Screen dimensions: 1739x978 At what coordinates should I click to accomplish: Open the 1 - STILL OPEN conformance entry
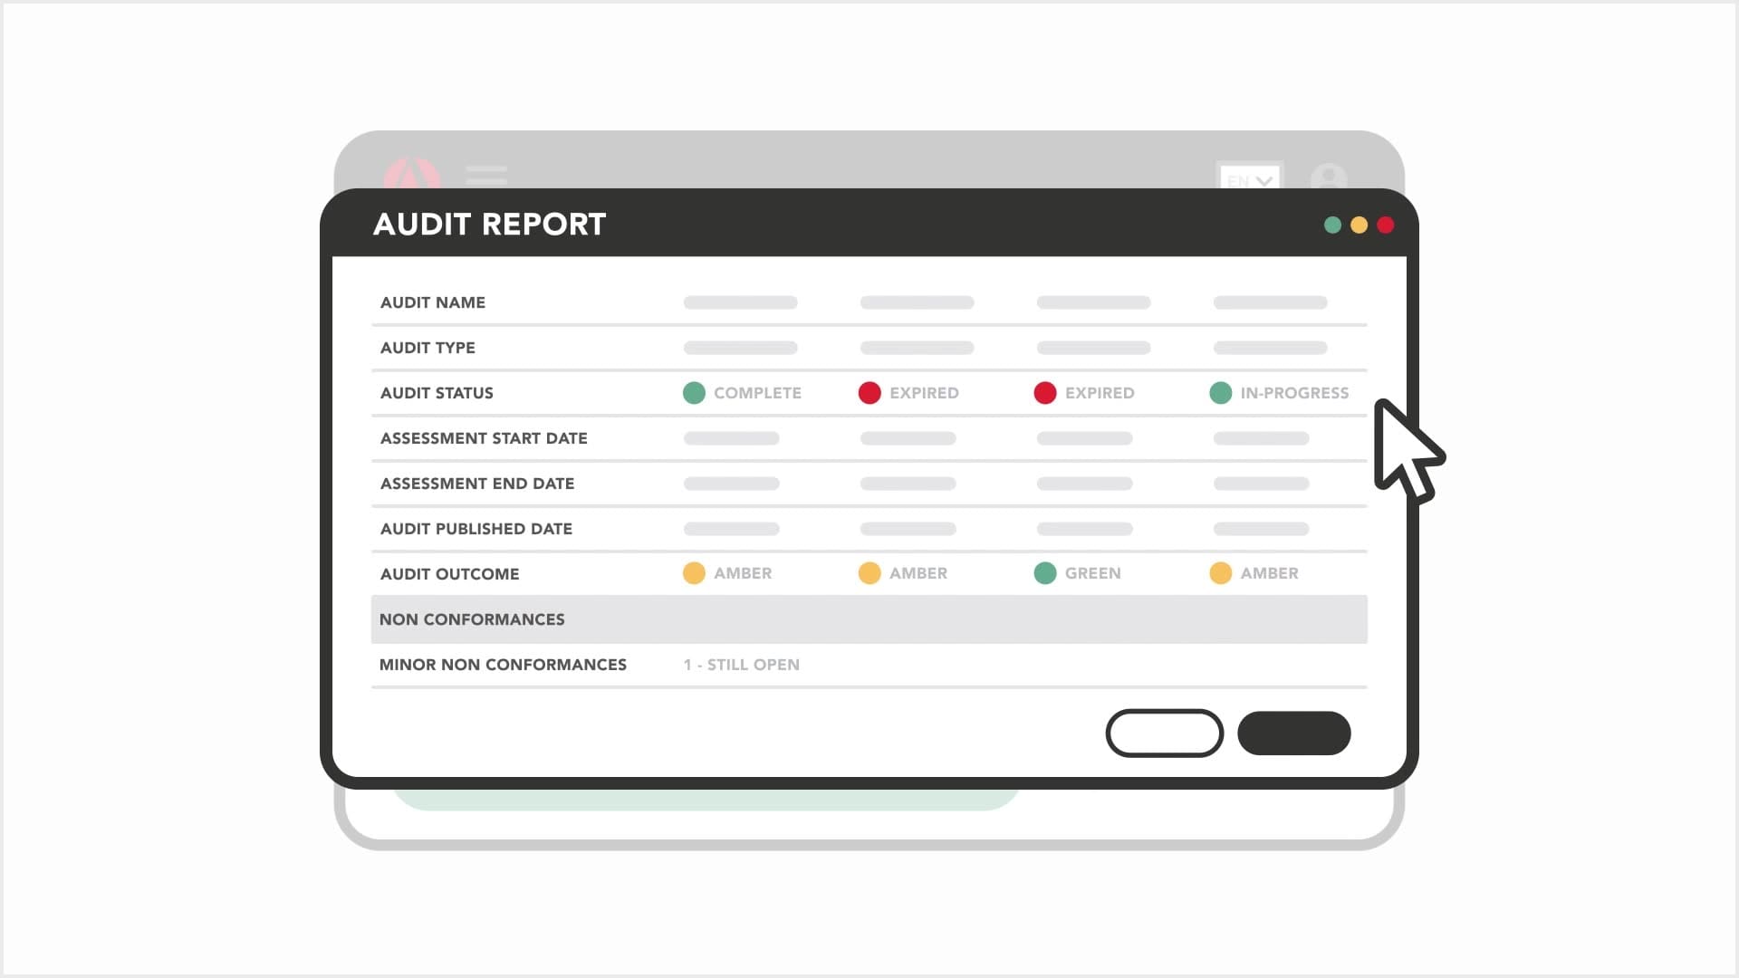pyautogui.click(x=741, y=664)
